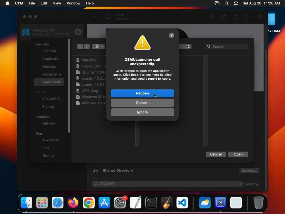Select Network under Locations
The width and height of the screenshot is (285, 214).
[49, 123]
